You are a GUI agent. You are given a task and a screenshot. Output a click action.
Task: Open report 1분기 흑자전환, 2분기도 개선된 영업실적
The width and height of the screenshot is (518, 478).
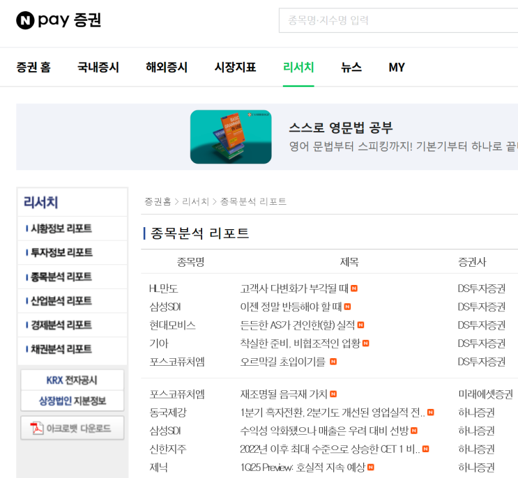pyautogui.click(x=333, y=413)
